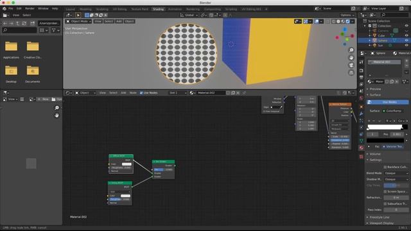Screen dimensions: 411x231
Task: Open the Render menu
Action: point(30,8)
